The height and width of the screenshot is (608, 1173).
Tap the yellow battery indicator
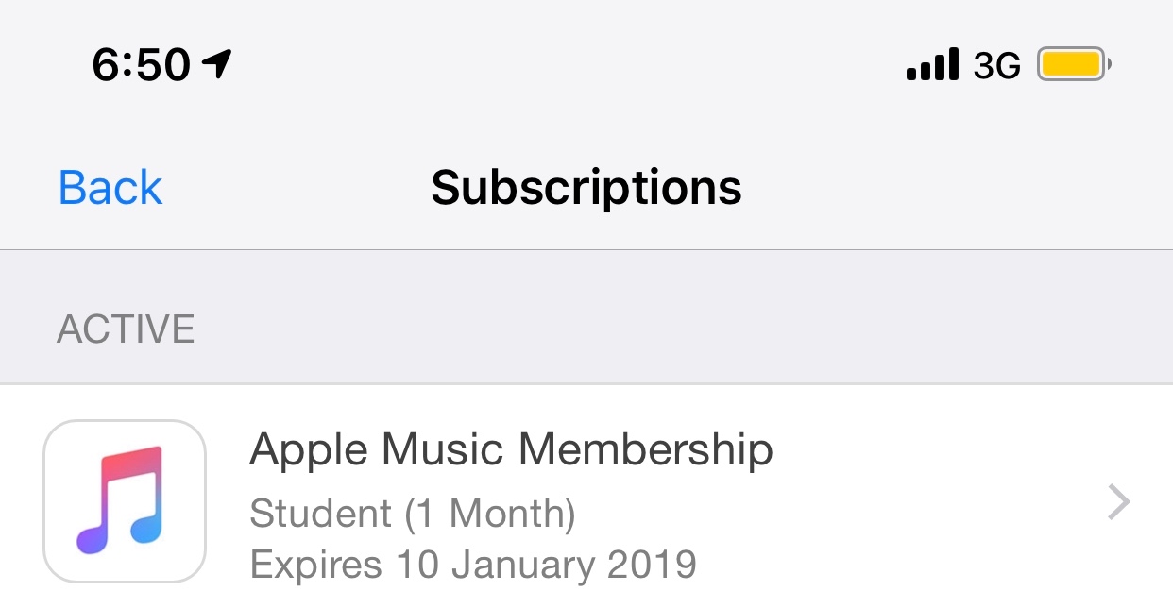click(1074, 65)
